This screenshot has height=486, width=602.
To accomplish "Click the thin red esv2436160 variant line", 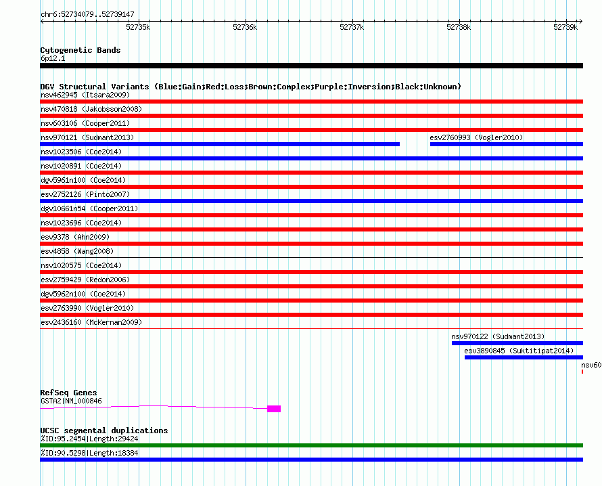I will point(311,328).
